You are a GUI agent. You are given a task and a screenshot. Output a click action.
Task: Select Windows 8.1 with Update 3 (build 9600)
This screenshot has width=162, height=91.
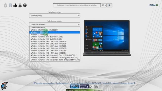[x=55, y=30]
